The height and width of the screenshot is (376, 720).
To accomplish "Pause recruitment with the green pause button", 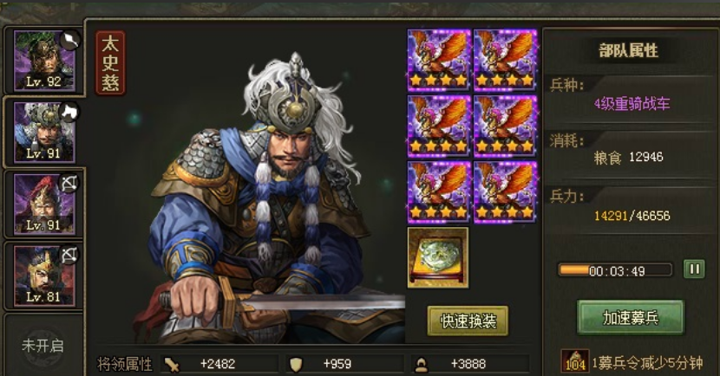I will point(694,269).
